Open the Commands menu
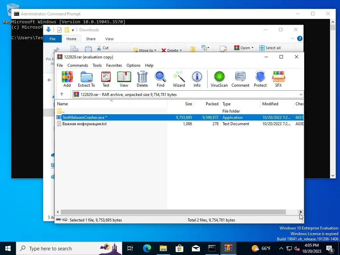The image size is (340, 255). (x=78, y=65)
